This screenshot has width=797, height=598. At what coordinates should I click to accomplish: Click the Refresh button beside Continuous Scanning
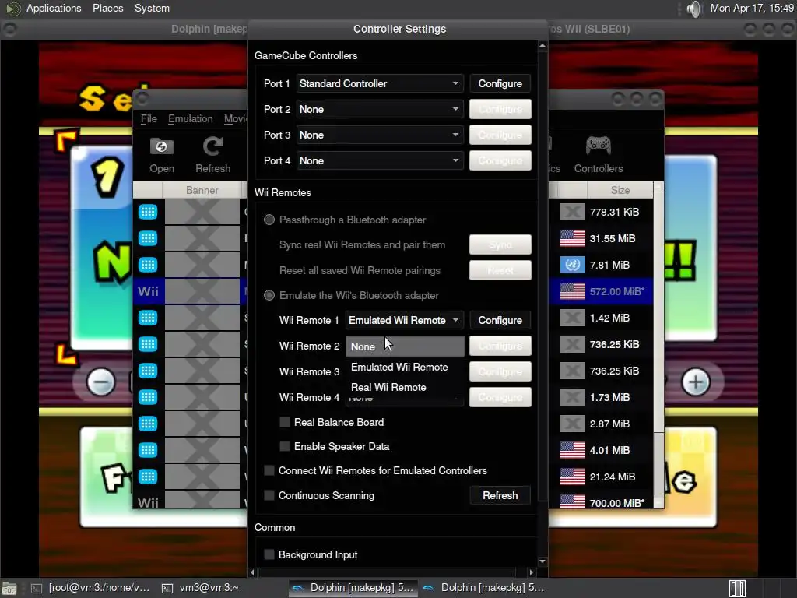pos(500,495)
